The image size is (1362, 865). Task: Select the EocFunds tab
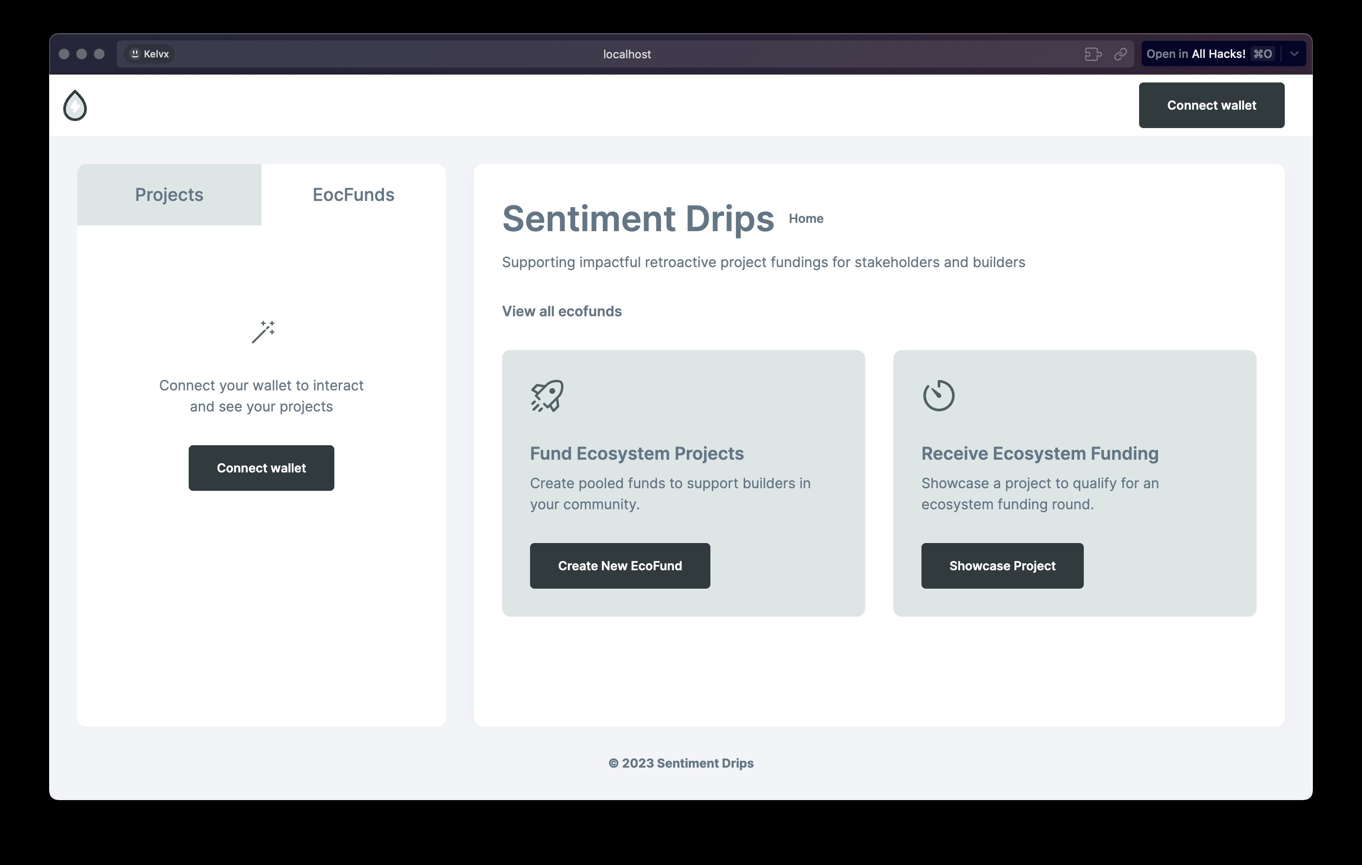[353, 194]
